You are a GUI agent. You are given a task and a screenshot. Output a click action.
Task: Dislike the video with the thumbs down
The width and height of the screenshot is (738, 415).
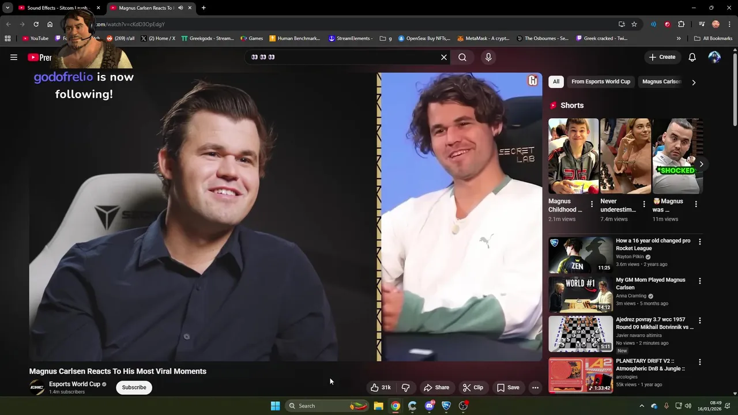click(x=406, y=387)
